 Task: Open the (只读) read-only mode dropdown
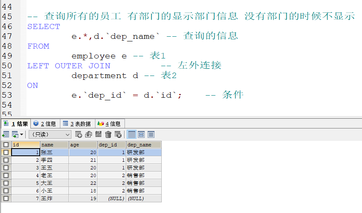[x=50, y=134]
